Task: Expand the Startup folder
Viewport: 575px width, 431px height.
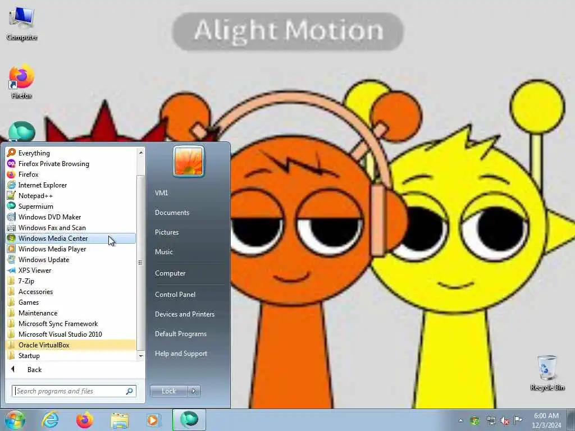Action: pos(71,355)
